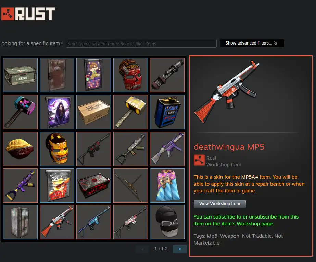The height and width of the screenshot is (262, 316).
Task: Pick the purple MP5 weapon skin
Action: click(x=167, y=149)
